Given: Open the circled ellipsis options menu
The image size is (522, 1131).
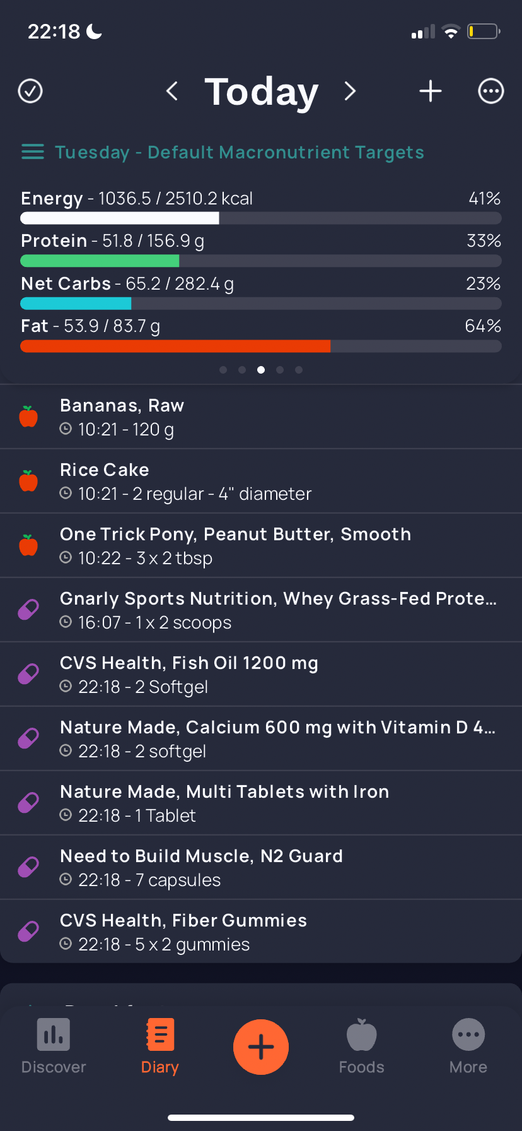Looking at the screenshot, I should [490, 91].
